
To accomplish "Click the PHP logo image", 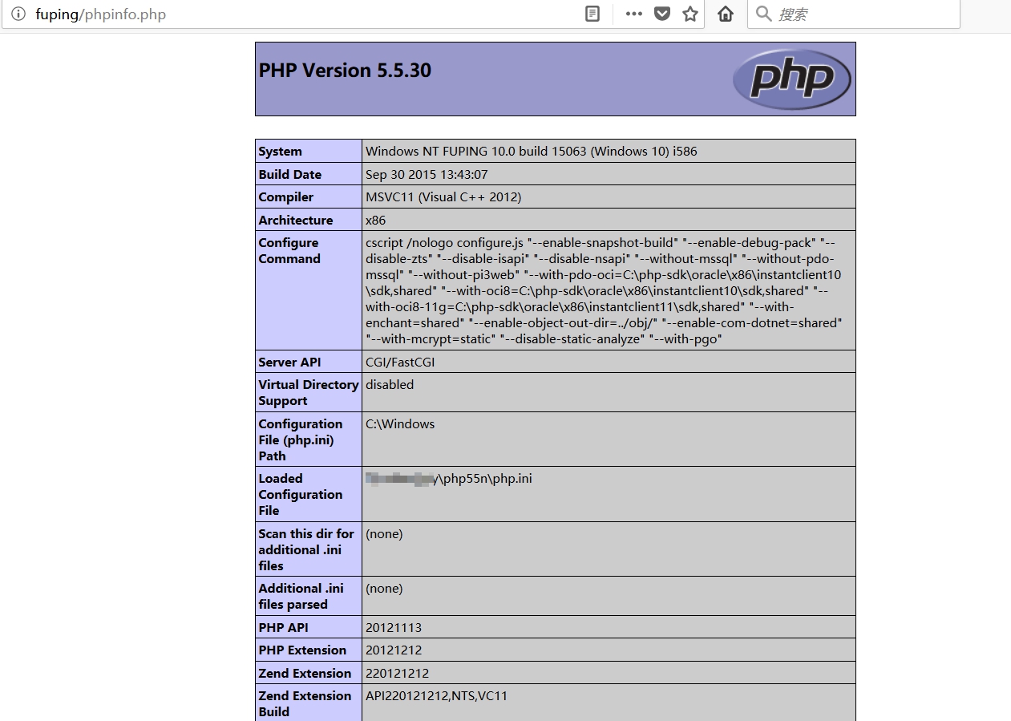I will [791, 79].
